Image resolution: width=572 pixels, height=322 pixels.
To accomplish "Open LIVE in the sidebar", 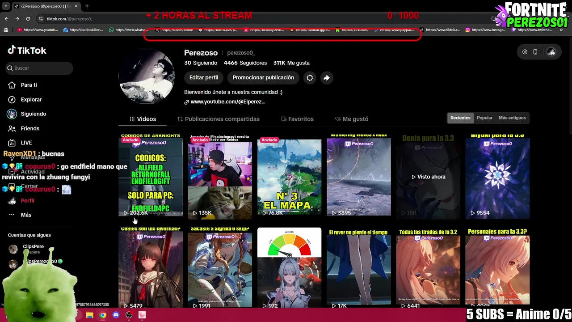I will coord(26,143).
